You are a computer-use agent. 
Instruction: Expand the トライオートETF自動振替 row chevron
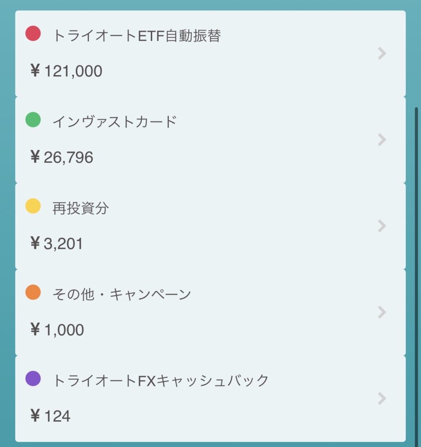coord(382,53)
